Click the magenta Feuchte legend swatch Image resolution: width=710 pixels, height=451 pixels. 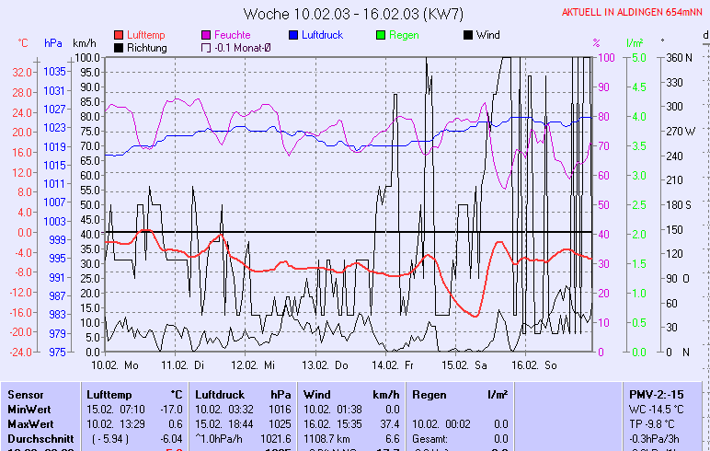(206, 35)
